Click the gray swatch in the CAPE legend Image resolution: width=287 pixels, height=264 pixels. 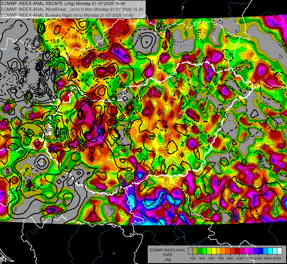tap(190, 251)
